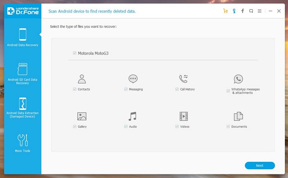
Task: Close the Dr.Fone window
Action: pyautogui.click(x=279, y=11)
